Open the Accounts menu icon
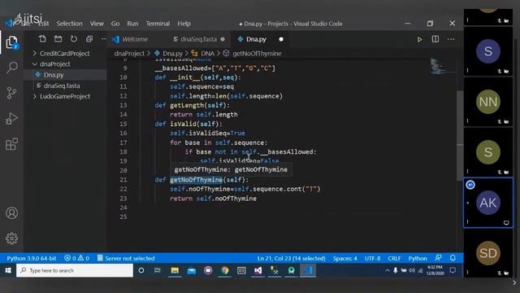This screenshot has height=293, width=520. click(x=11, y=213)
